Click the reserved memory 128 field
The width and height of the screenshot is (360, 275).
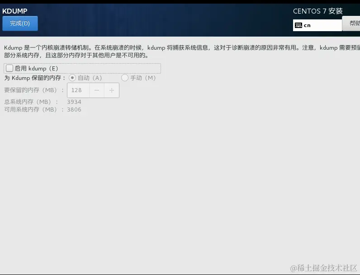pyautogui.click(x=78, y=90)
